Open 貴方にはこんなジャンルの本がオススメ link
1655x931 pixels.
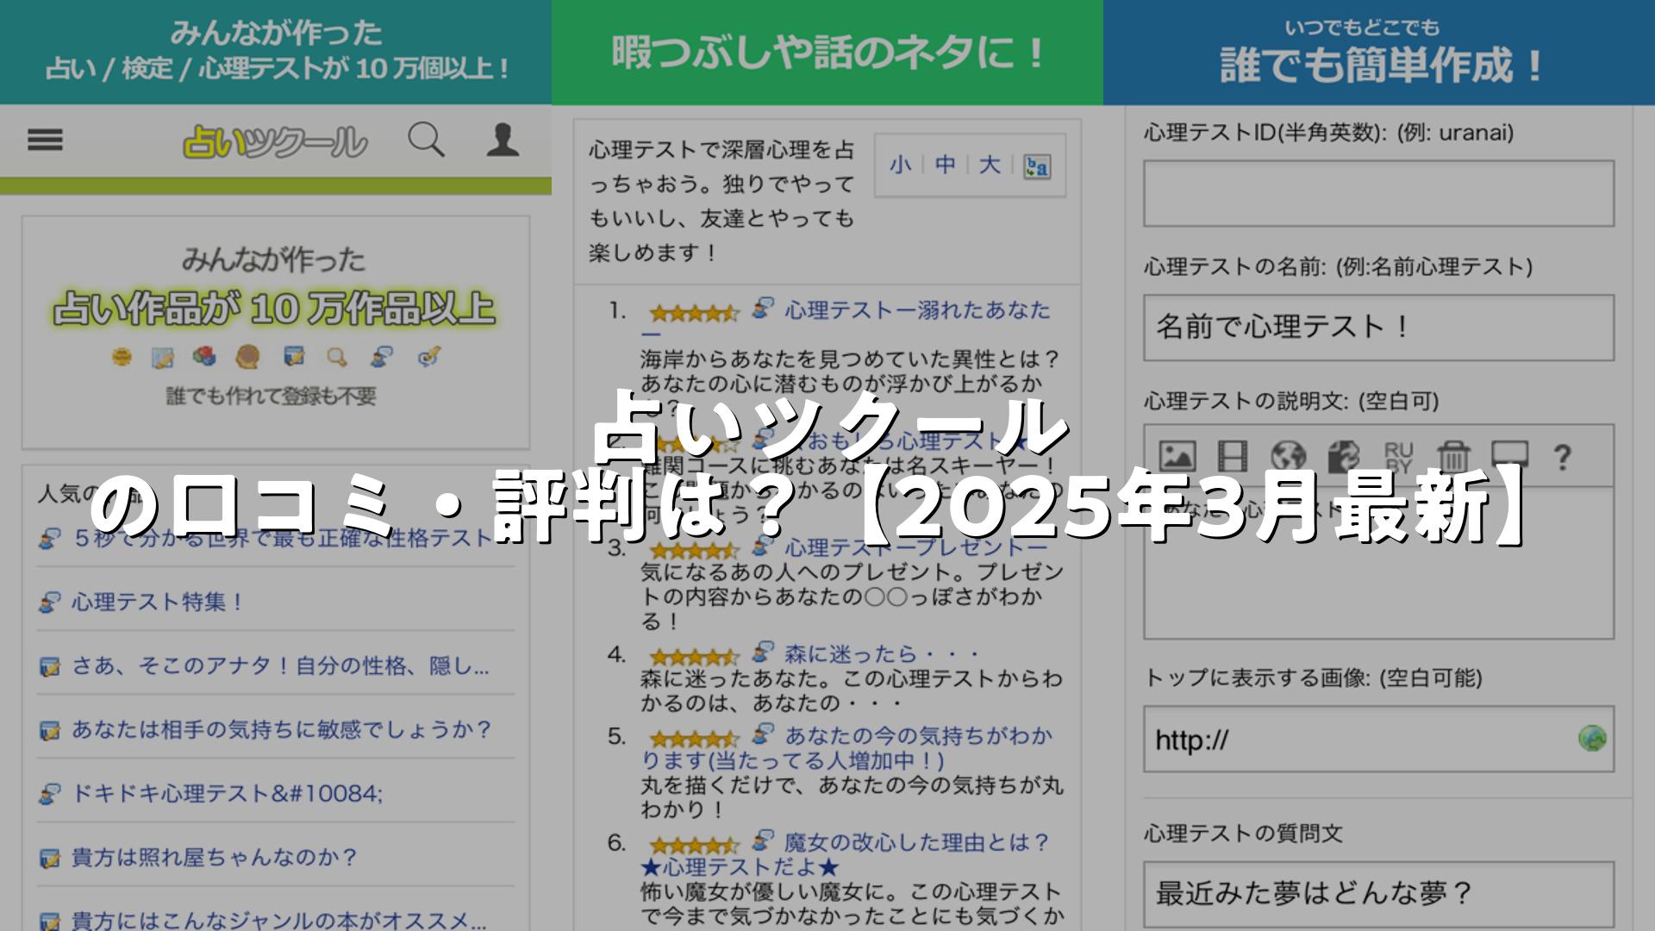click(278, 920)
